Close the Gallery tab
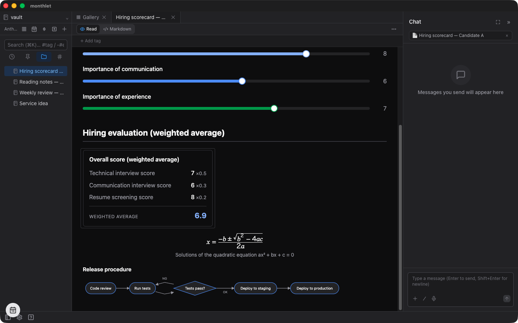 104,17
